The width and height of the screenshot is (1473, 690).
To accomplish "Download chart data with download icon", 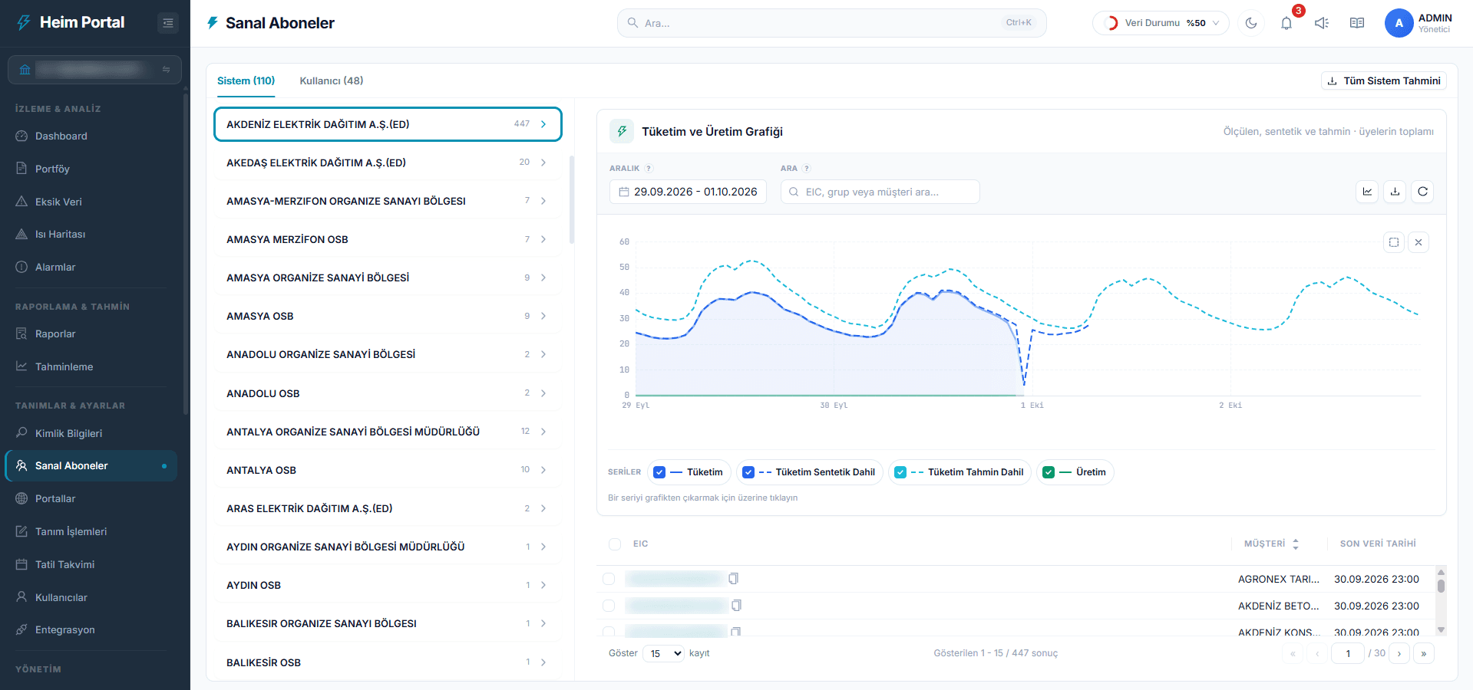I will 1395,192.
